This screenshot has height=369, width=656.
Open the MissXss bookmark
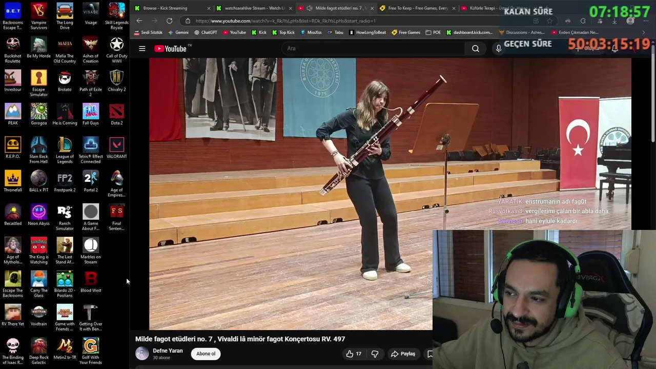tap(311, 32)
